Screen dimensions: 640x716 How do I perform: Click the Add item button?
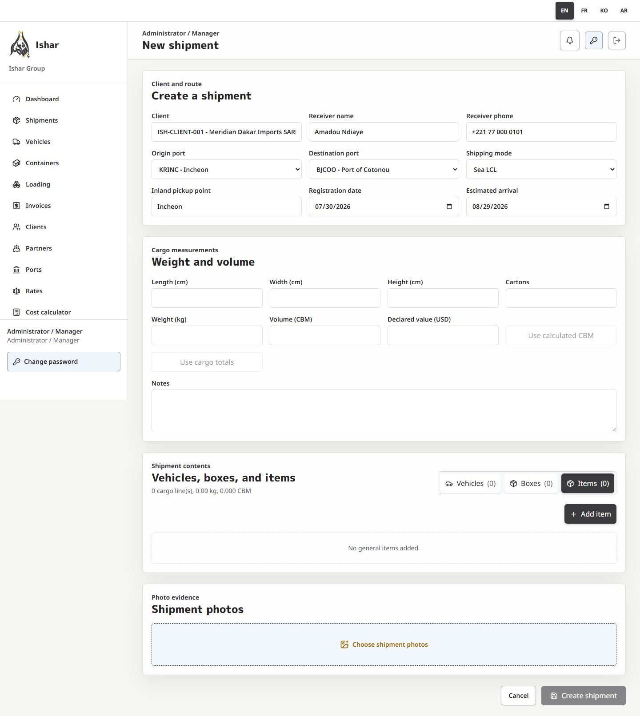point(590,514)
